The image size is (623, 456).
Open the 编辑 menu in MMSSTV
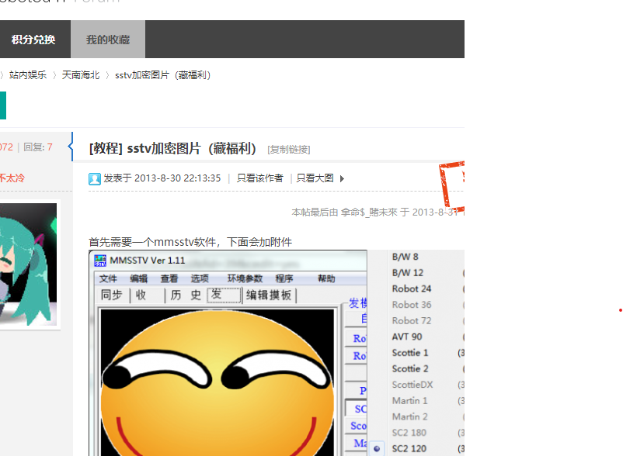[139, 278]
